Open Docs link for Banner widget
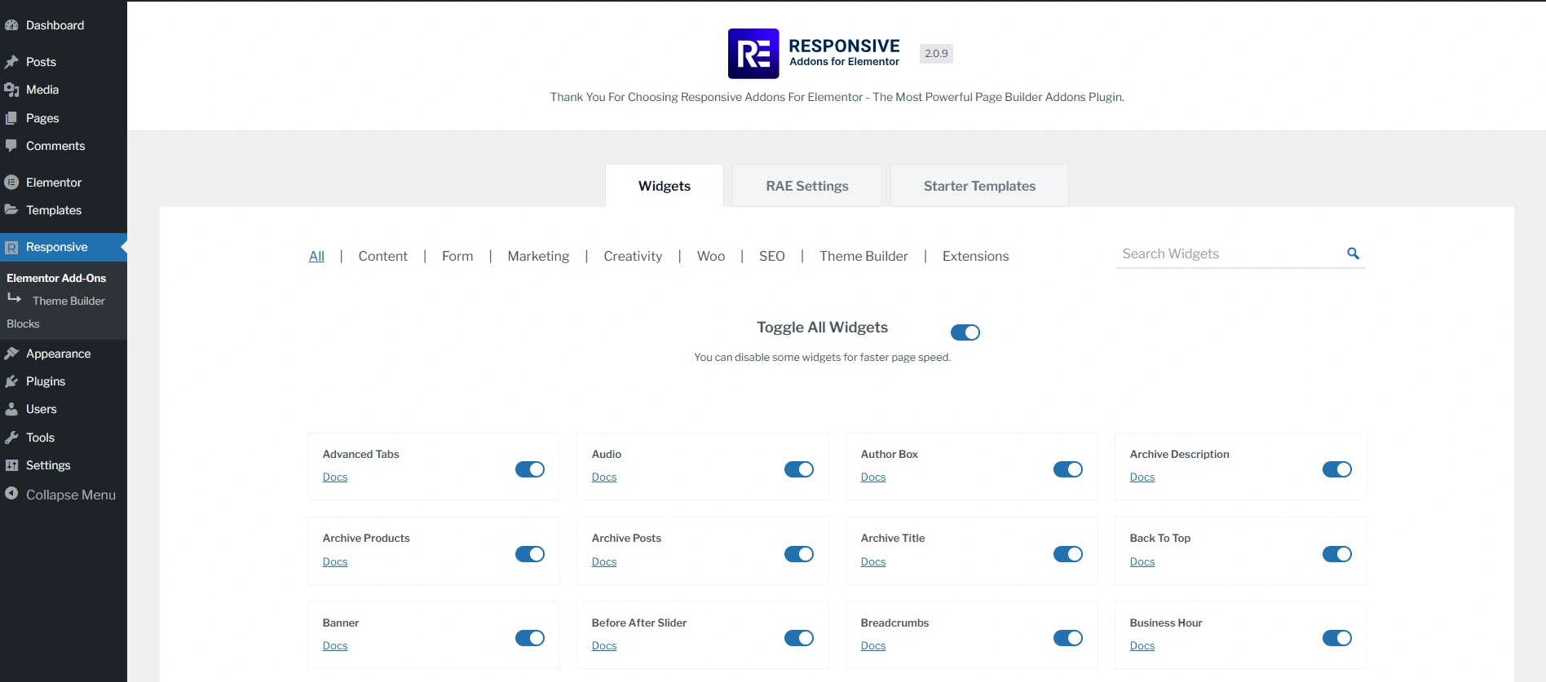Image resolution: width=1546 pixels, height=682 pixels. pyautogui.click(x=335, y=646)
